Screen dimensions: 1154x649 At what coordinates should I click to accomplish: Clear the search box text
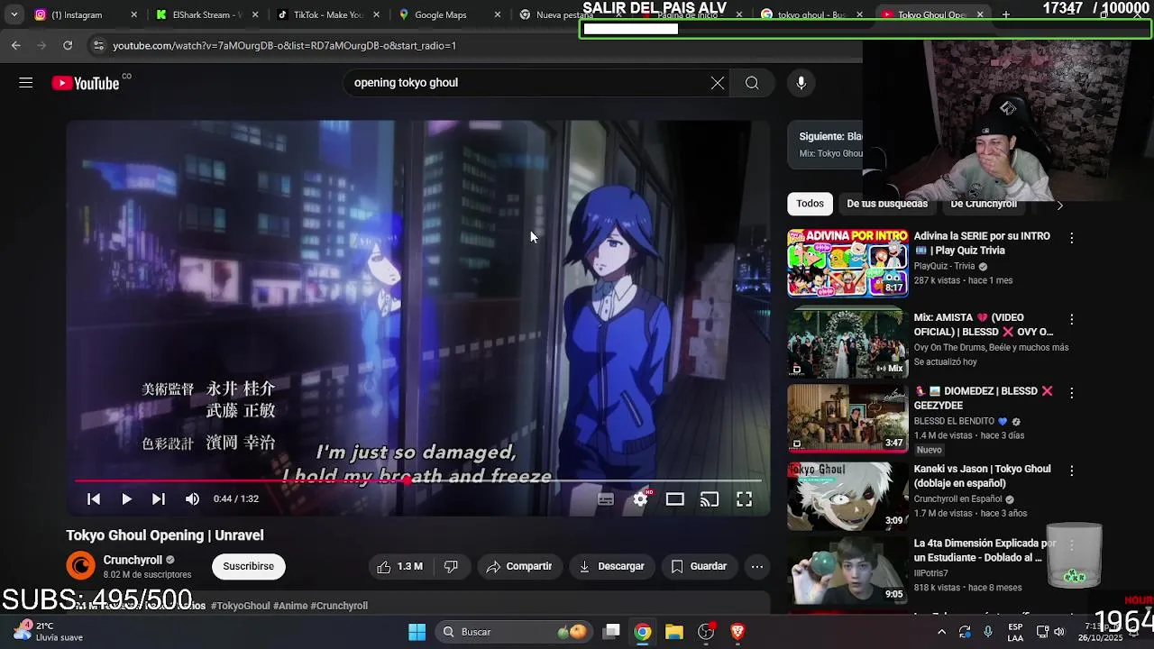click(717, 83)
